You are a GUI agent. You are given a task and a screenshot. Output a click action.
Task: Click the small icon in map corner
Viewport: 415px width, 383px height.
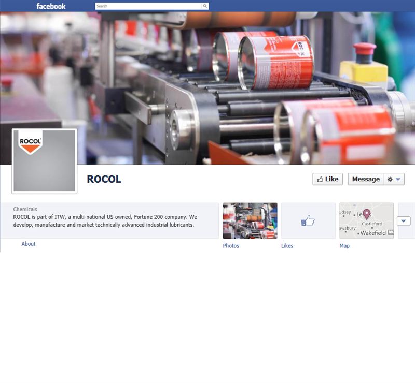click(x=391, y=233)
